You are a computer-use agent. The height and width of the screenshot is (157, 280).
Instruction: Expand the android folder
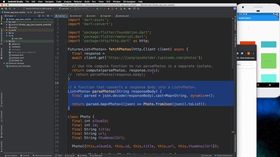pyautogui.click(x=7, y=25)
